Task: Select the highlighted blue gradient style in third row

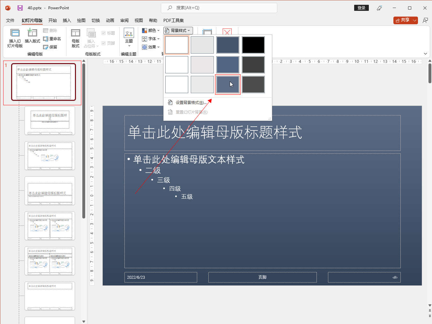Action: (x=228, y=85)
